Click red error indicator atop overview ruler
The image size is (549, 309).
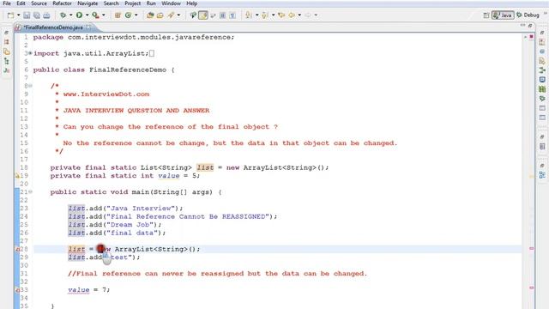(x=532, y=36)
